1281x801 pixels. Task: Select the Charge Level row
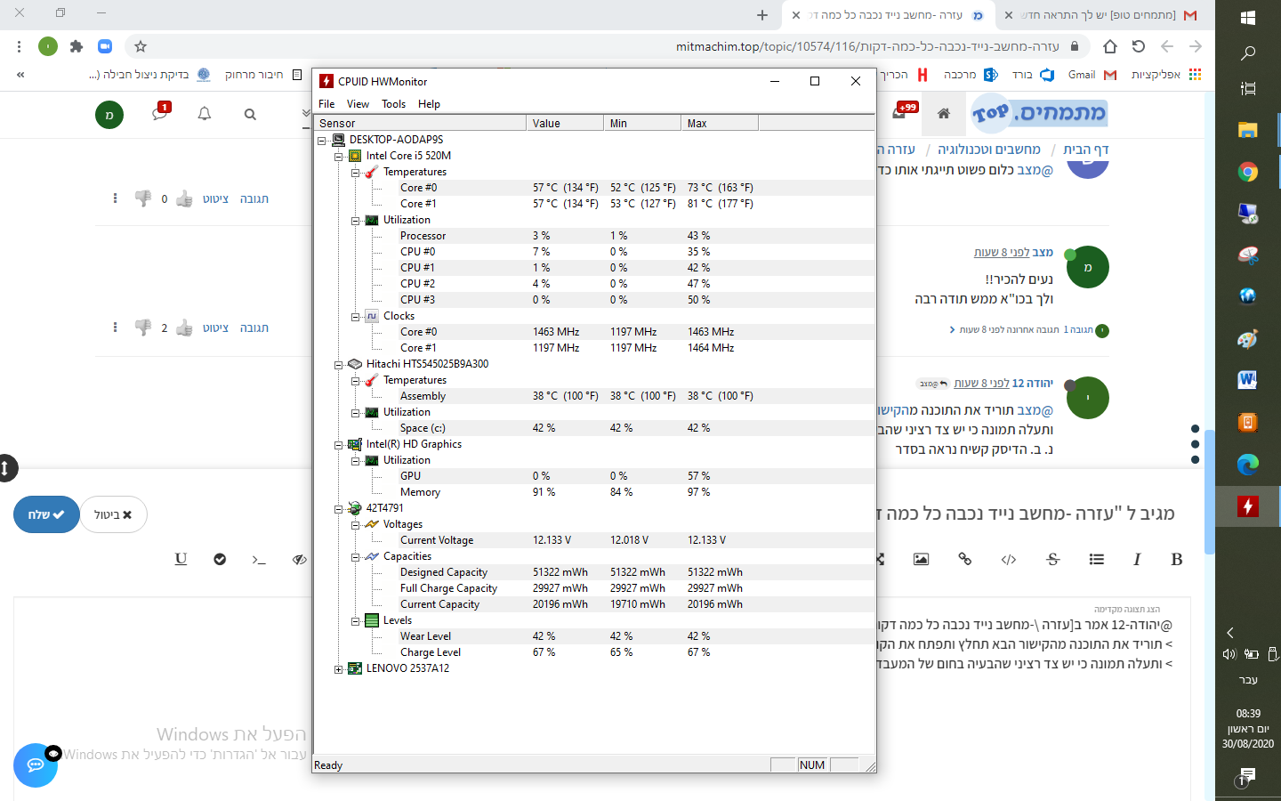(594, 652)
